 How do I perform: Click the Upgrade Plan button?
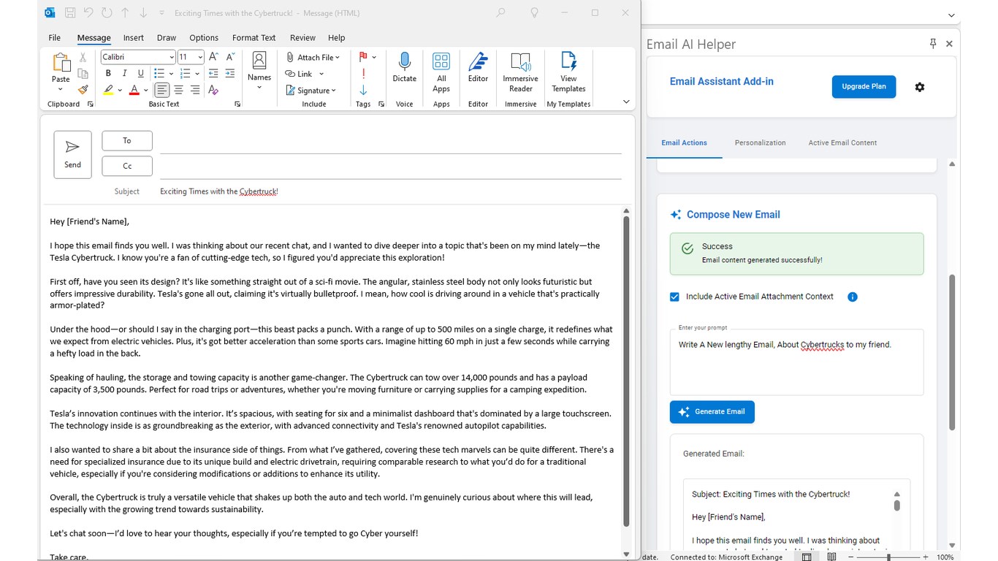pyautogui.click(x=864, y=87)
